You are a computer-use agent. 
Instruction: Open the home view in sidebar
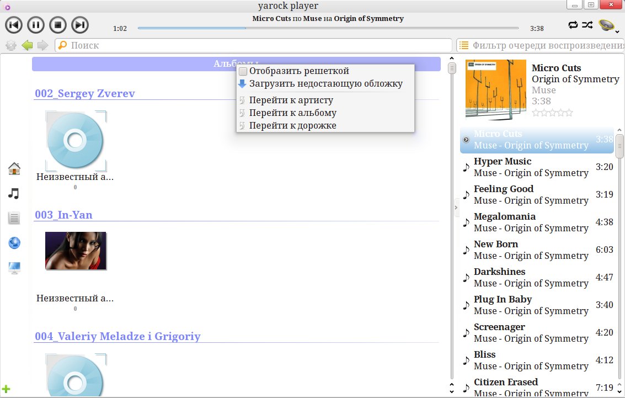tap(14, 168)
